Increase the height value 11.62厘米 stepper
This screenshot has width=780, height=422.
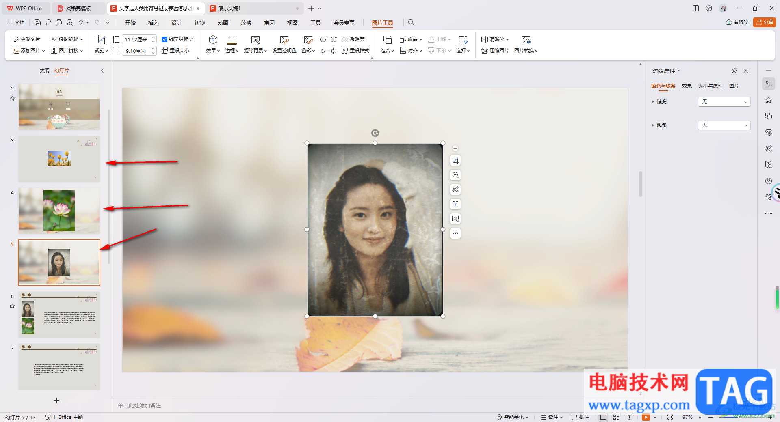coord(153,37)
